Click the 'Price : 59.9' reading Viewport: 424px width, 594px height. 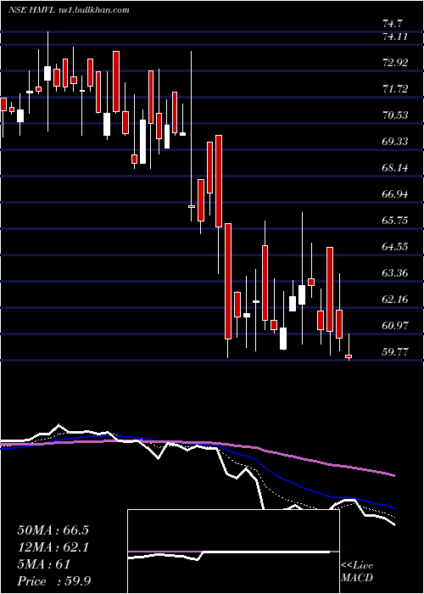click(53, 581)
